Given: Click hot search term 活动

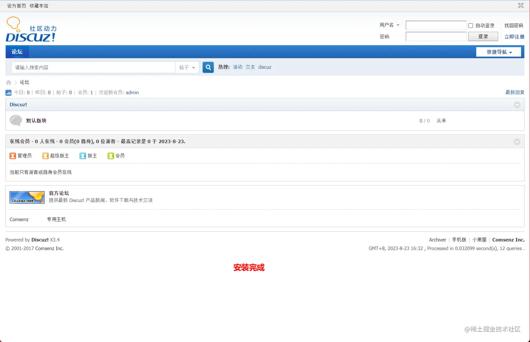Looking at the screenshot, I should click(238, 67).
